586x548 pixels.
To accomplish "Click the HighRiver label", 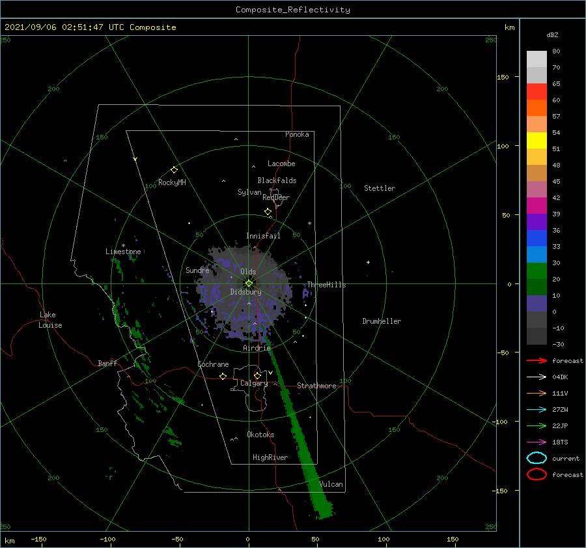I will click(270, 457).
